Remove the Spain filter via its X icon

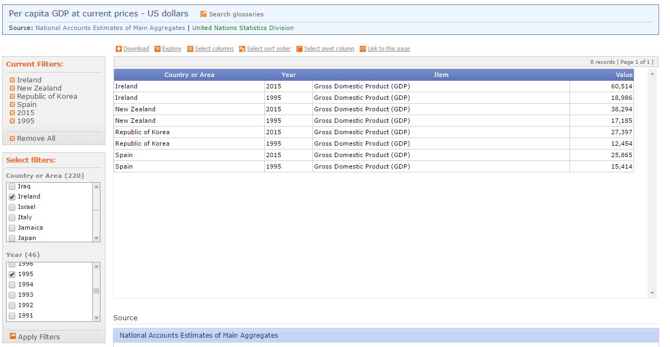(x=12, y=105)
